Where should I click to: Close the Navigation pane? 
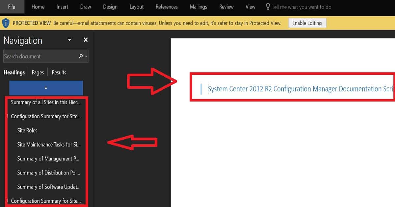[86, 40]
